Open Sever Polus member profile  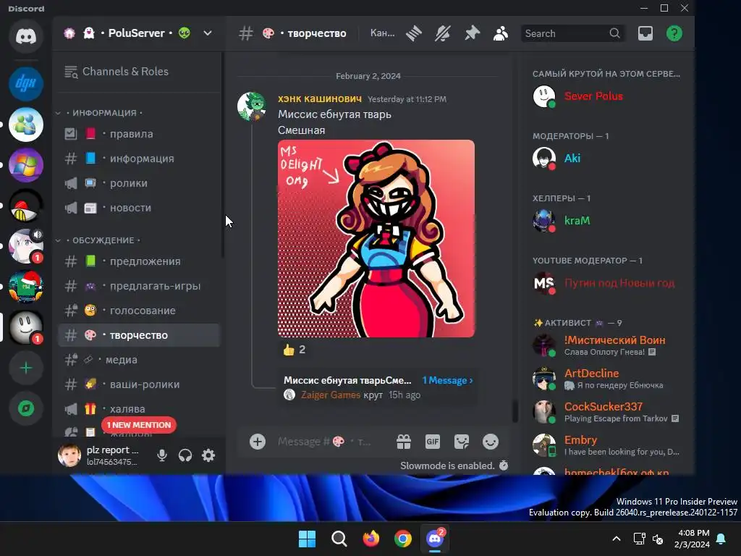click(x=606, y=96)
